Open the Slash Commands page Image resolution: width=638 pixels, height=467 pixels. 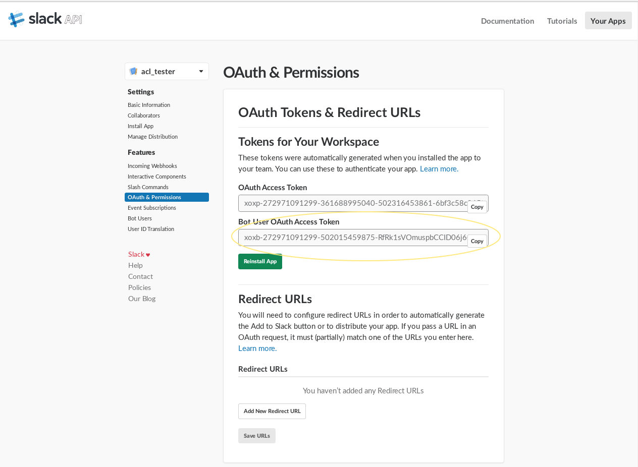(x=148, y=187)
